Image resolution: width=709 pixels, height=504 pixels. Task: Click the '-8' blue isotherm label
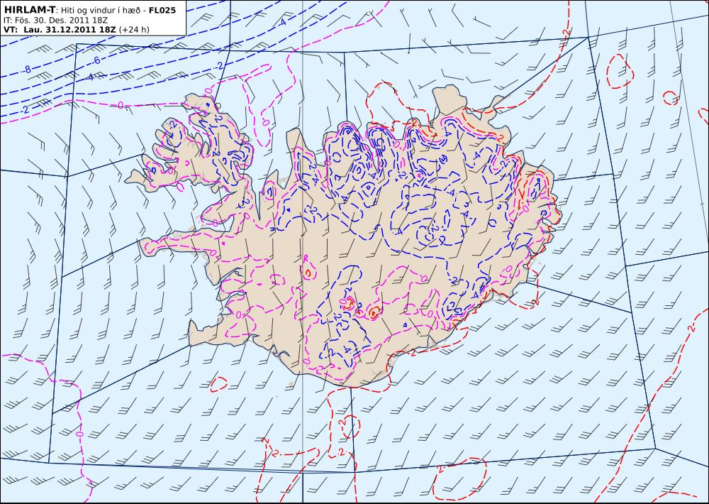27,70
